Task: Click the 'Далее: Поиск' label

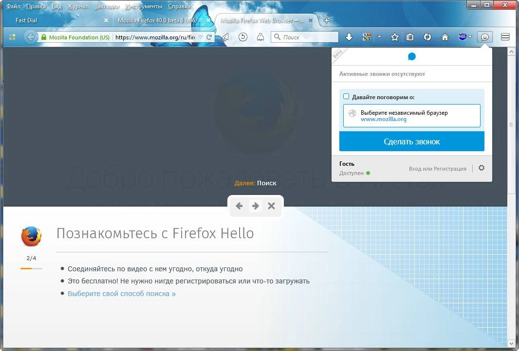Action: click(255, 183)
